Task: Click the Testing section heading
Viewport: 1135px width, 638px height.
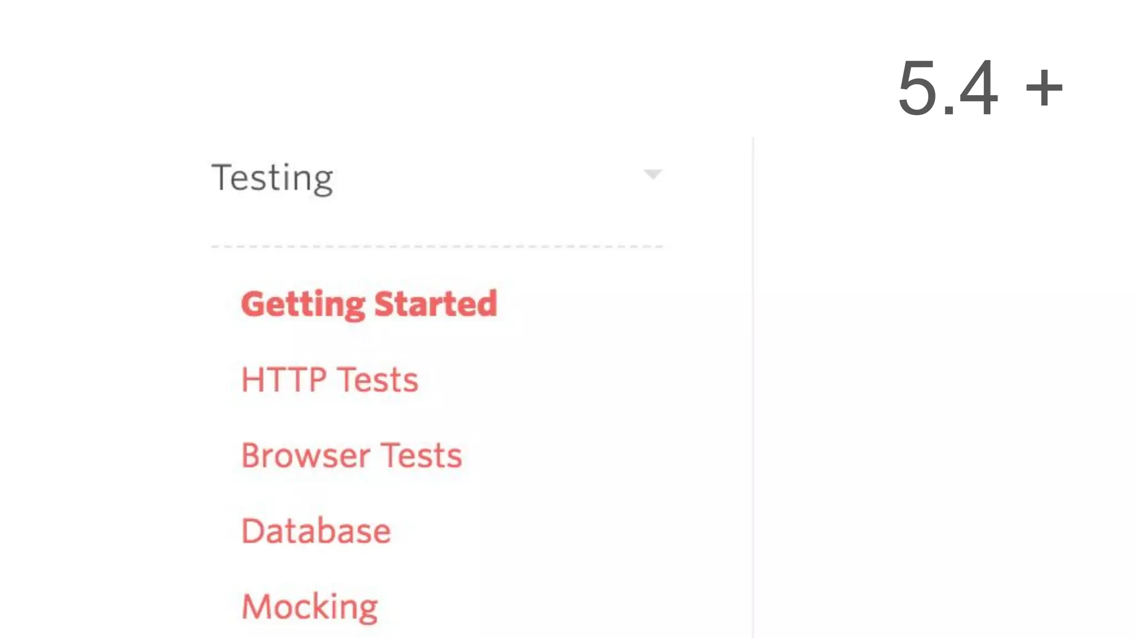Action: [x=272, y=178]
